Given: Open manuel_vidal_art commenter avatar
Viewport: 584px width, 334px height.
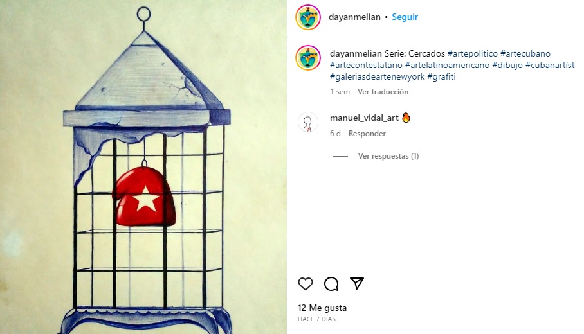Looking at the screenshot, I should click(308, 123).
